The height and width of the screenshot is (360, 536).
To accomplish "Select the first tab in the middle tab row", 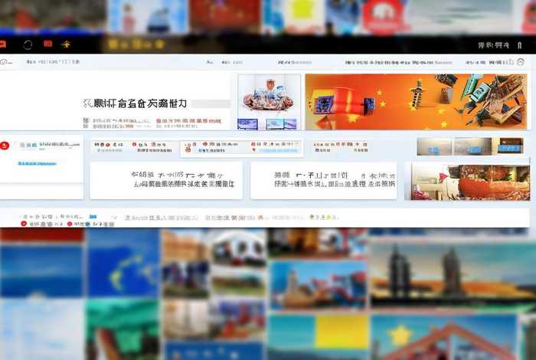I will click(109, 147).
